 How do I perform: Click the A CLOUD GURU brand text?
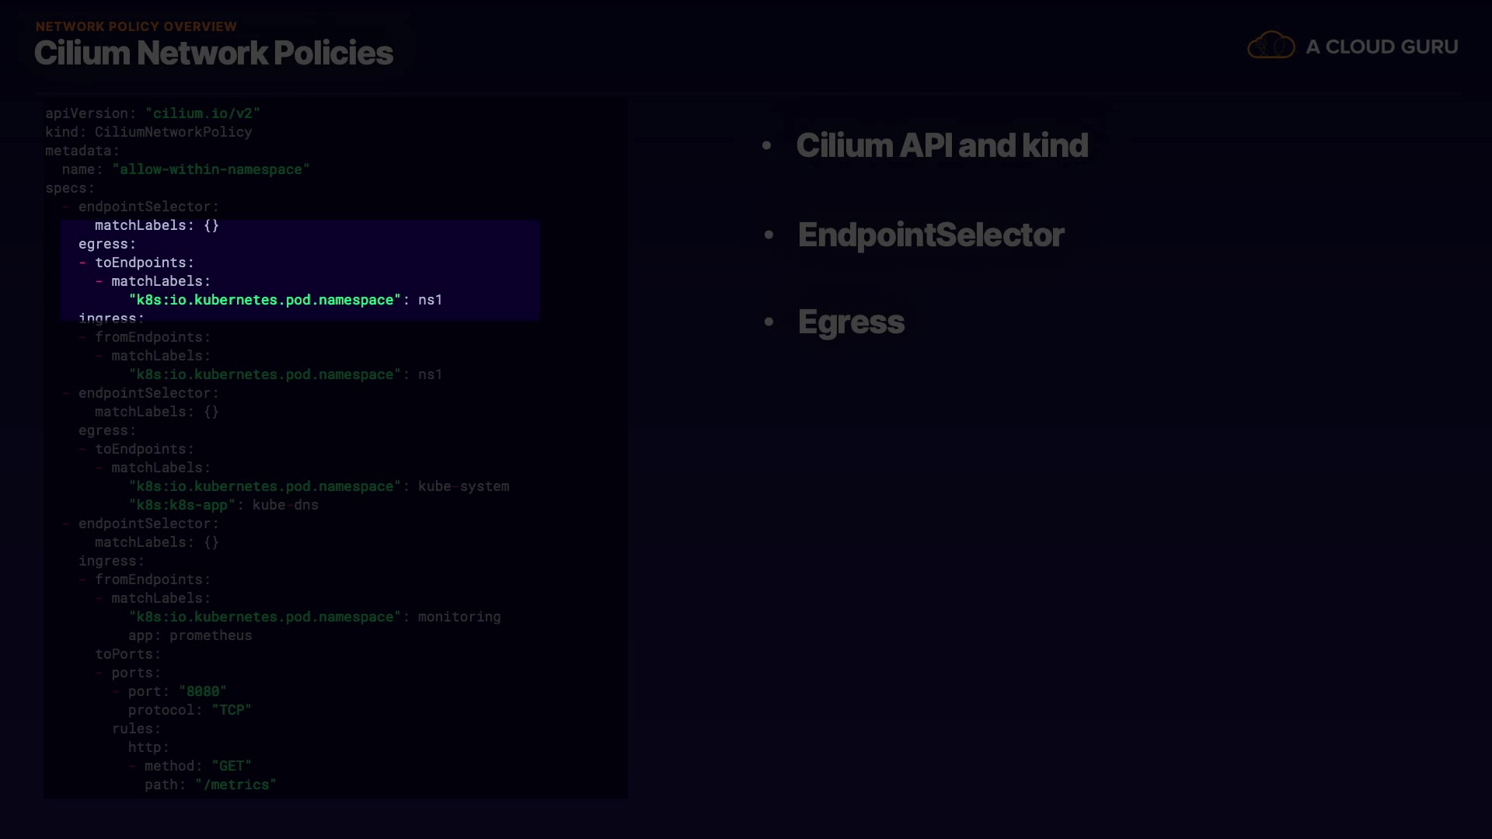click(1382, 47)
